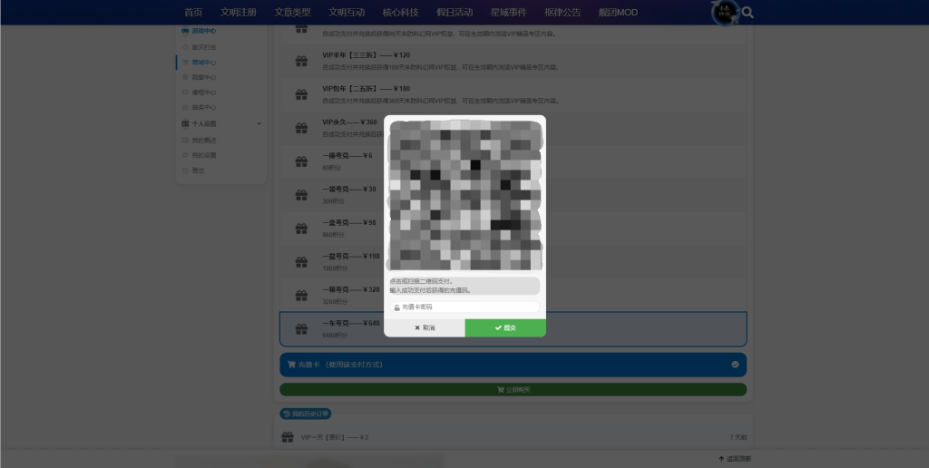Select the 一袋夸克 ¥30 product row
The image size is (929, 468).
513,195
